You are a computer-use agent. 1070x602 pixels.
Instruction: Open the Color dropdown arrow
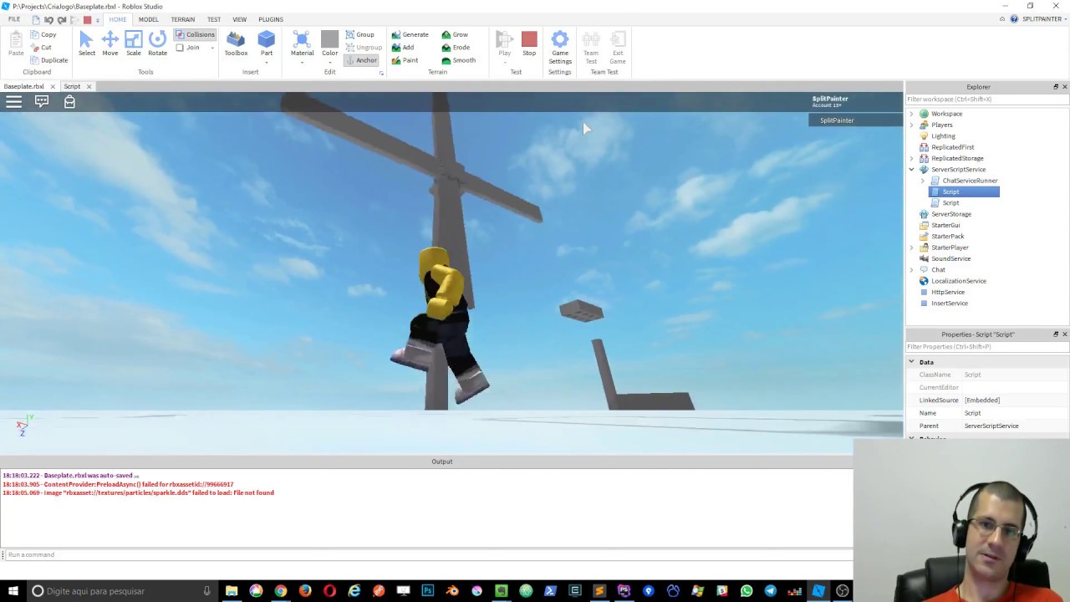pos(329,61)
